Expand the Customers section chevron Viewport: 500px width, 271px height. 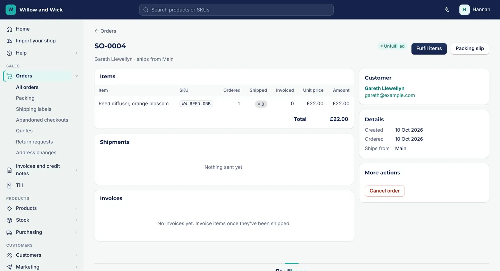pos(76,255)
